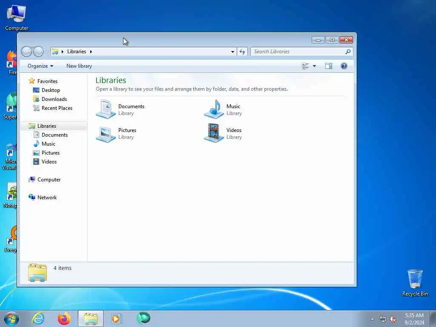Viewport: 436px width, 327px height.
Task: Click the Change your view icon
Action: pos(305,66)
